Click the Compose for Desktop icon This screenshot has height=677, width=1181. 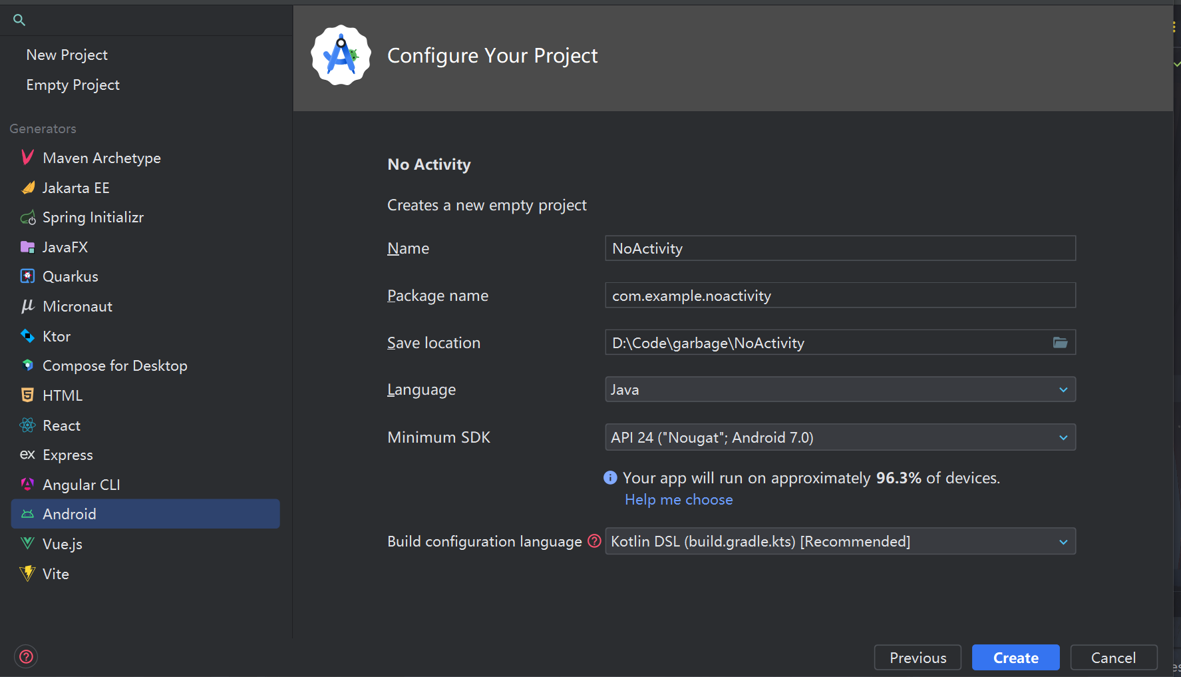pyautogui.click(x=27, y=365)
